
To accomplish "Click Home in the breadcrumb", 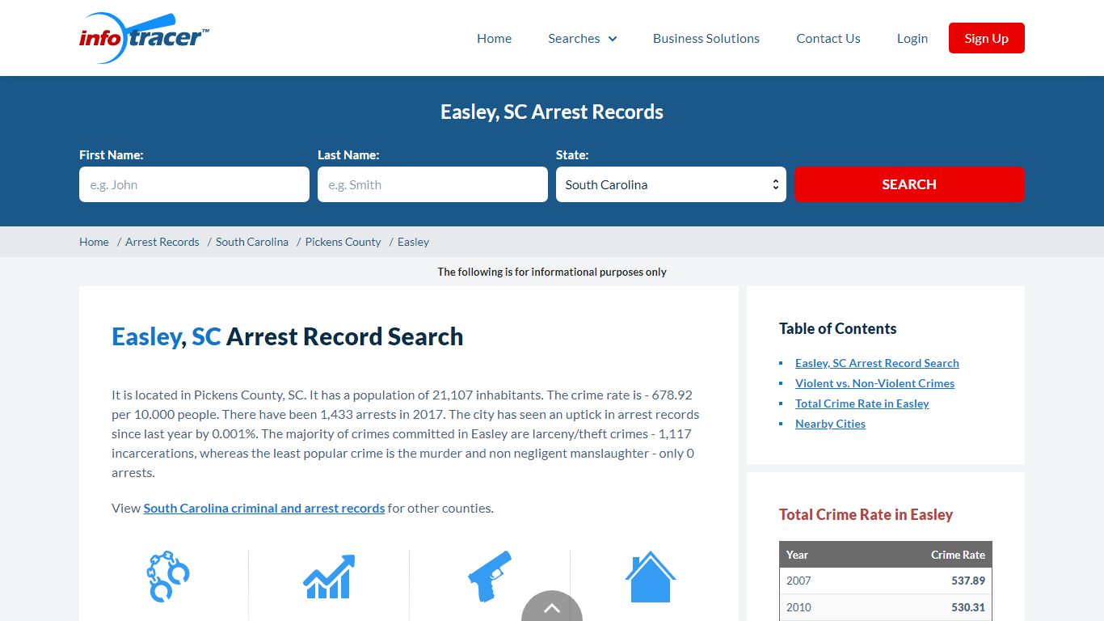I will (x=94, y=242).
